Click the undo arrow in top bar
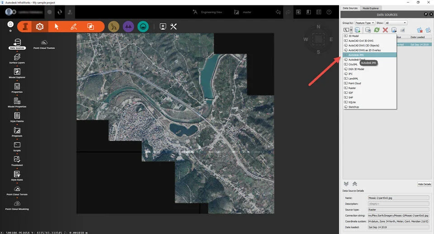 [278, 12]
